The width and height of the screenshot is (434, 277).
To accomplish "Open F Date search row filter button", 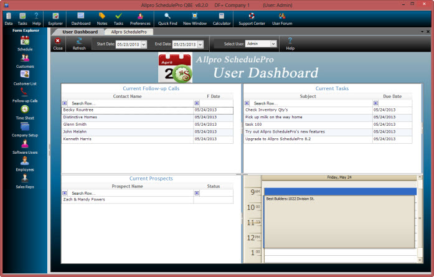I will (197, 103).
